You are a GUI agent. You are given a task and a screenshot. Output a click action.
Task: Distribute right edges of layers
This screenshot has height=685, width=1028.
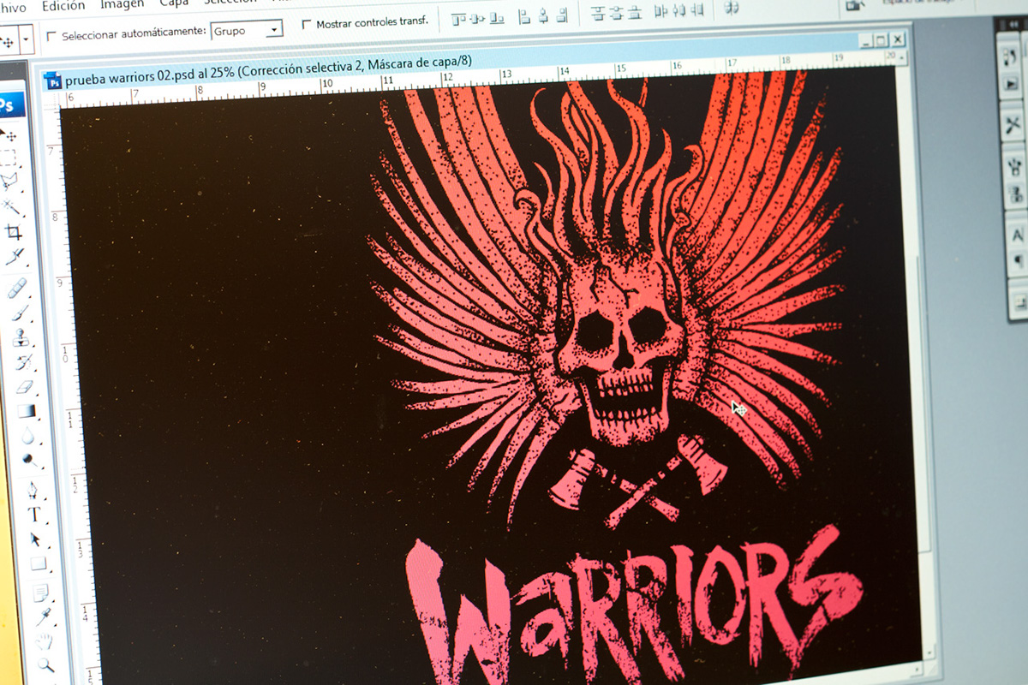pyautogui.click(x=697, y=9)
